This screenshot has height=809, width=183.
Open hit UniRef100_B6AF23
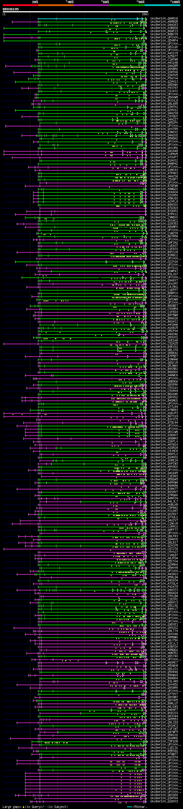(164, 31)
